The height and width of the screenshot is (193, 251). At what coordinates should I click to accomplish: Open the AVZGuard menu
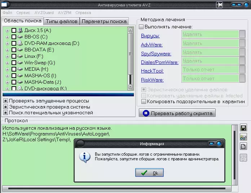44,13
